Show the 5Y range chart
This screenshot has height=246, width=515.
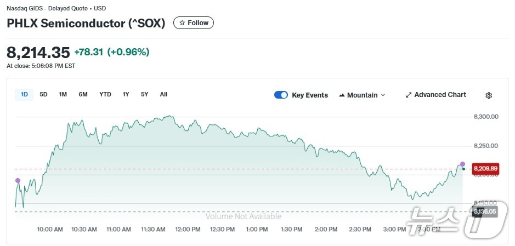144,94
